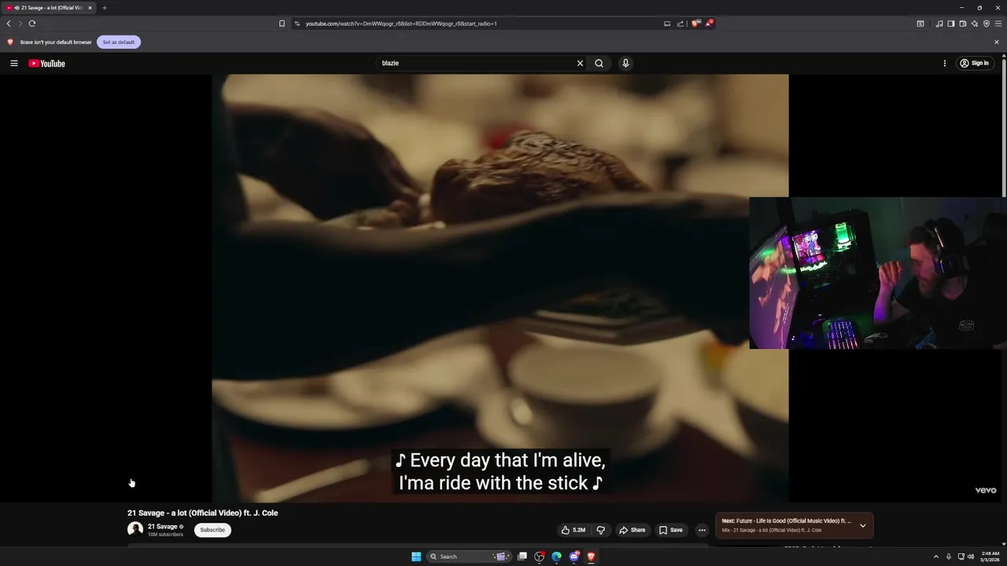
Task: Start voice search with microphone icon
Action: pos(625,63)
